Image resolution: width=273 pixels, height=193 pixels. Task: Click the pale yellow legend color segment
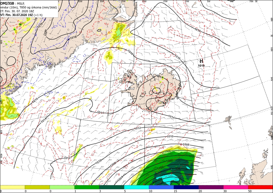tap(12, 187)
